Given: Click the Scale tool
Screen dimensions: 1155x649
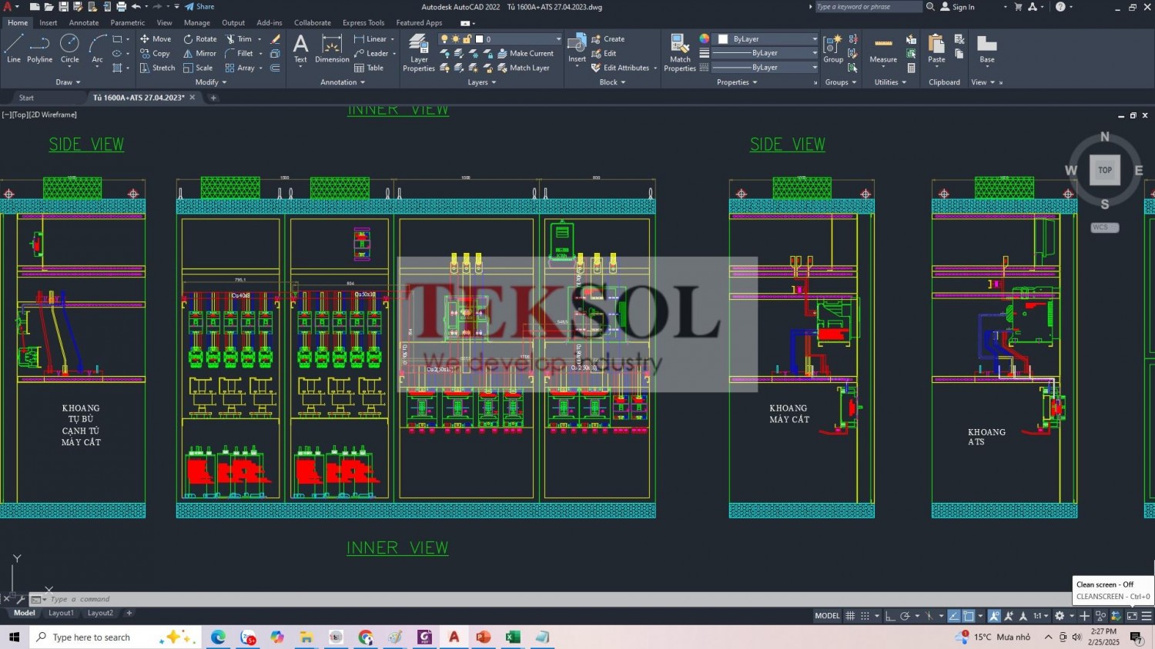Looking at the screenshot, I should [x=198, y=68].
